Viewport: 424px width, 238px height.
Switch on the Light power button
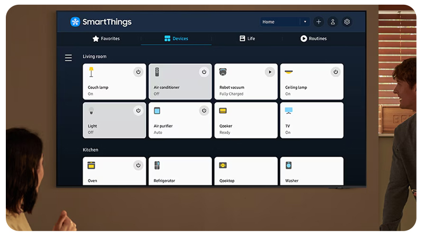click(x=138, y=111)
